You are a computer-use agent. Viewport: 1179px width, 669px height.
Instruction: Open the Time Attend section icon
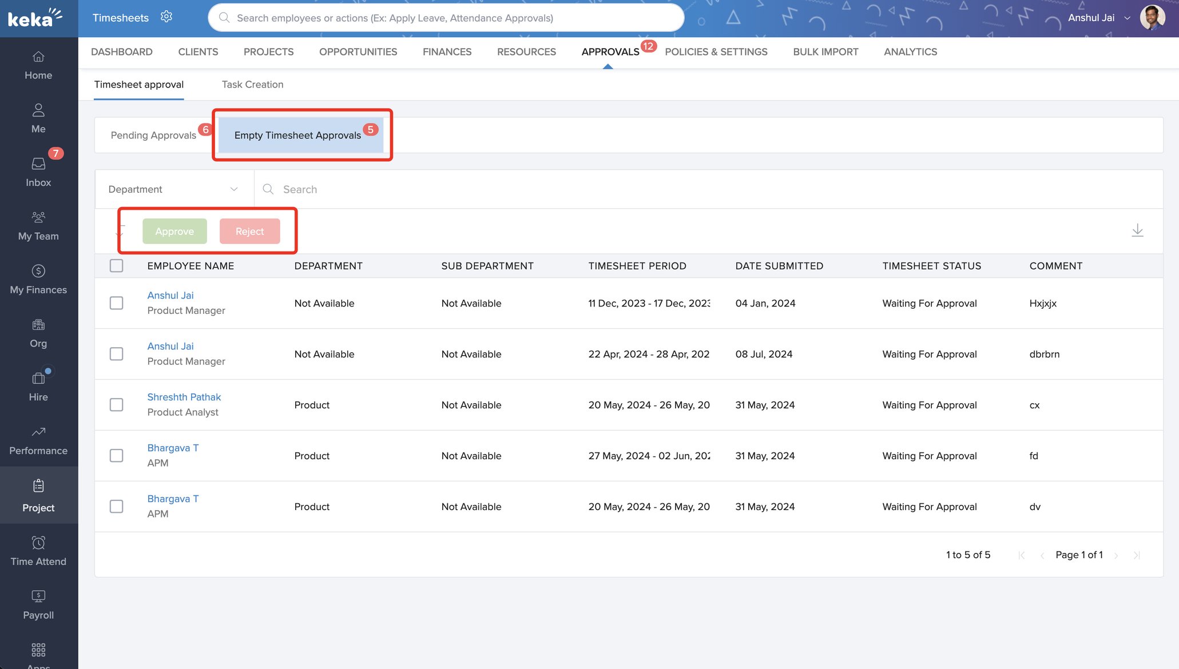pyautogui.click(x=38, y=542)
